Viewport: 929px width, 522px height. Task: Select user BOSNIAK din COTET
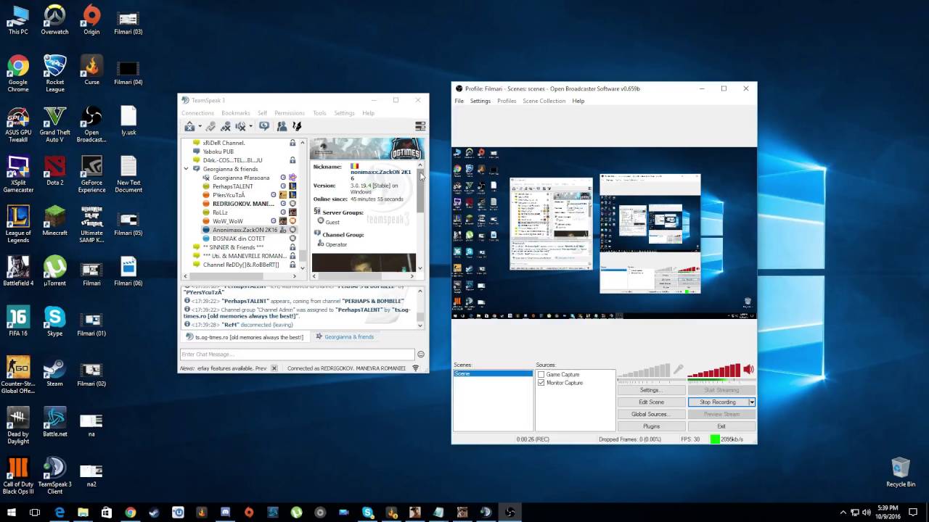tap(239, 239)
